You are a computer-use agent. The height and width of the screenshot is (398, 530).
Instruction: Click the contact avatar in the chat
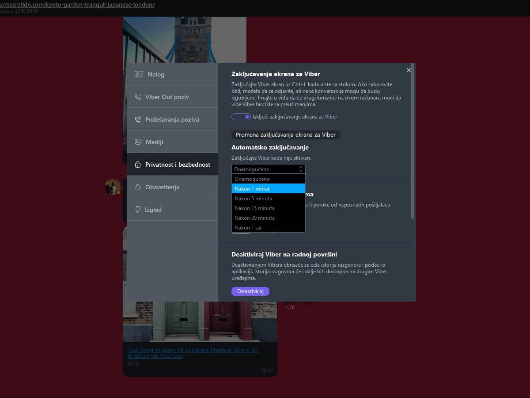point(114,187)
